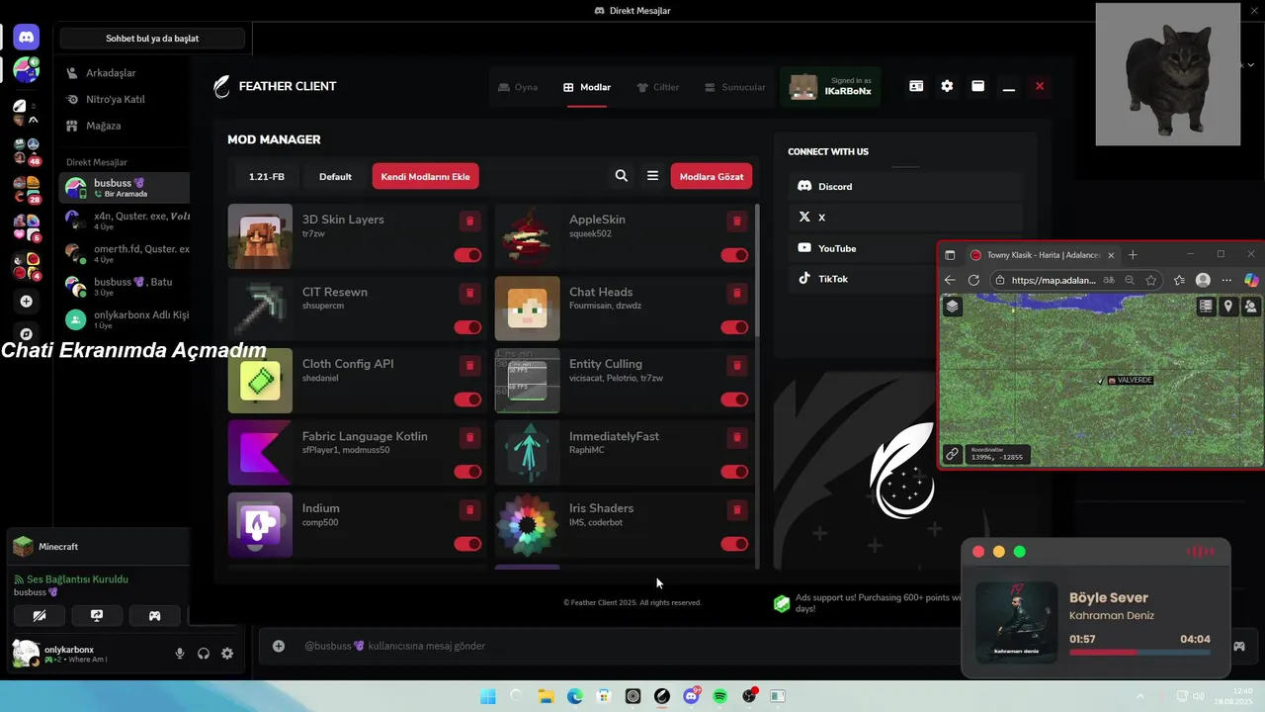Disable the 3D Skin Layers mod
The width and height of the screenshot is (1265, 712).
click(467, 255)
